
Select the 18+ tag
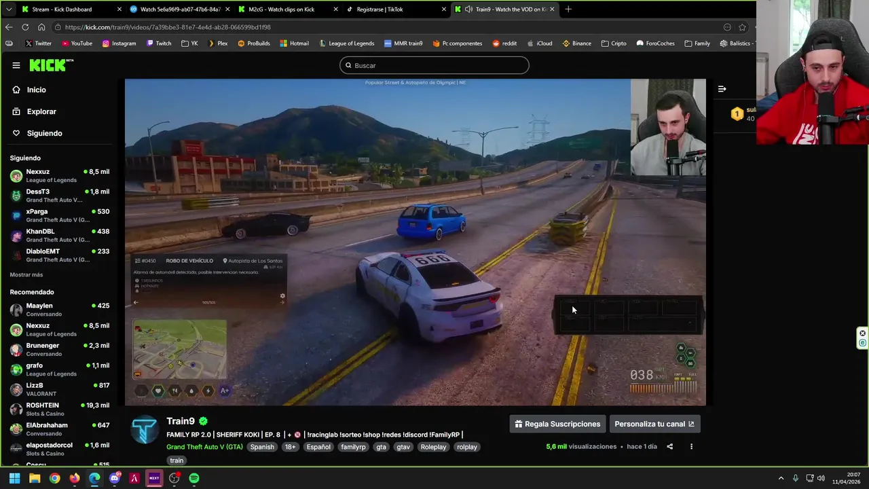click(290, 447)
